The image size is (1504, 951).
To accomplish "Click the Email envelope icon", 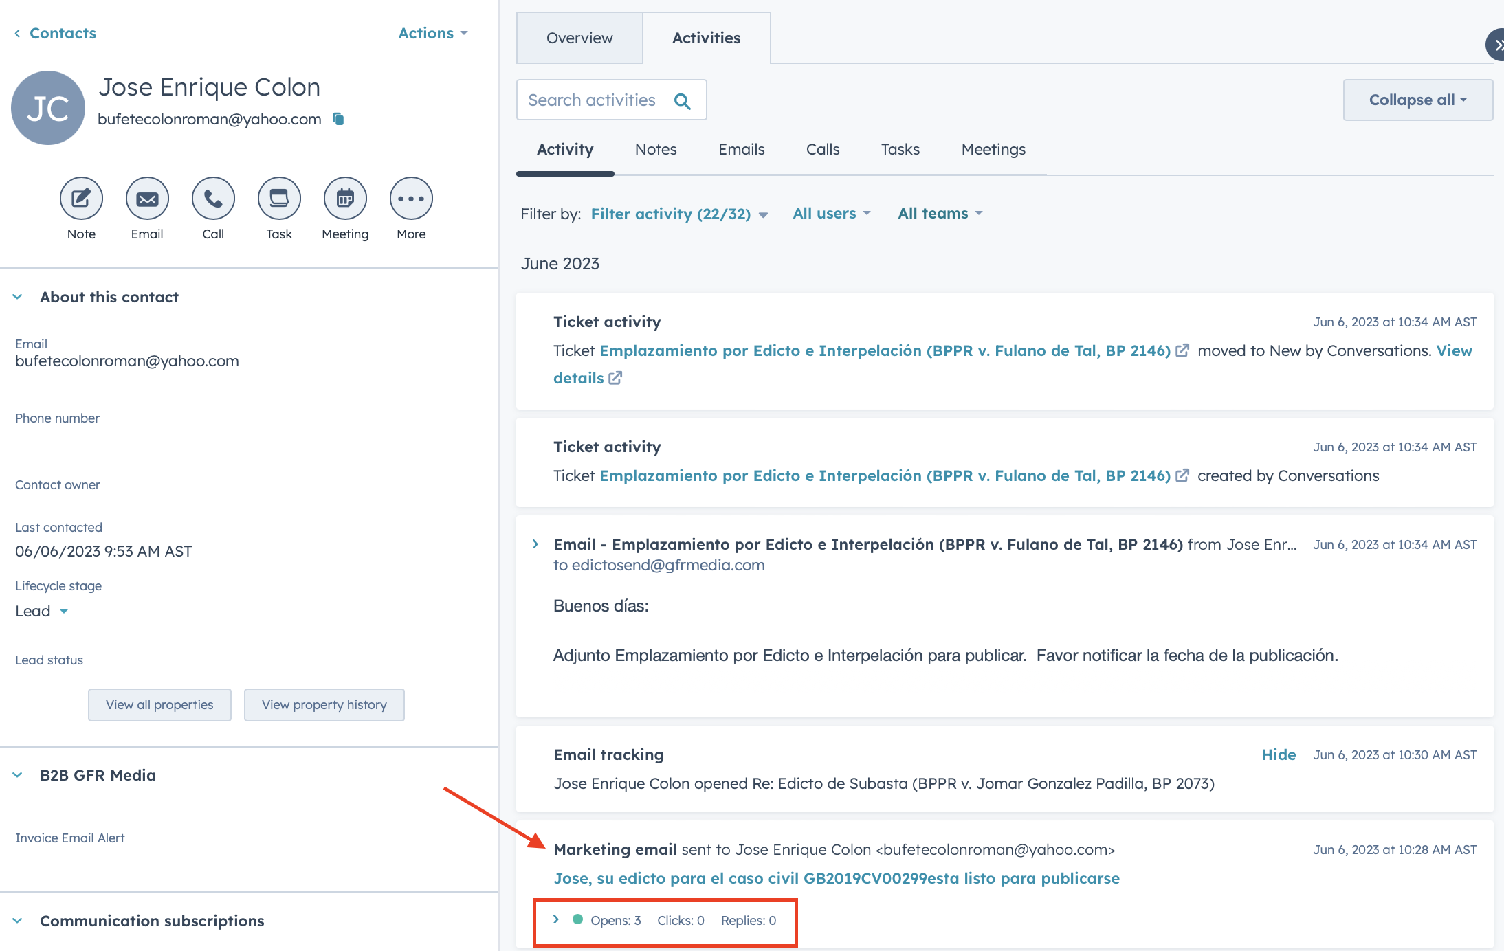I will click(x=147, y=199).
